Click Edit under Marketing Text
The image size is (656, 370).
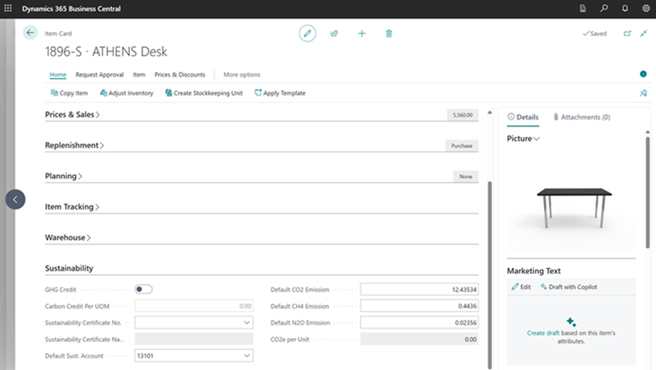(521, 287)
